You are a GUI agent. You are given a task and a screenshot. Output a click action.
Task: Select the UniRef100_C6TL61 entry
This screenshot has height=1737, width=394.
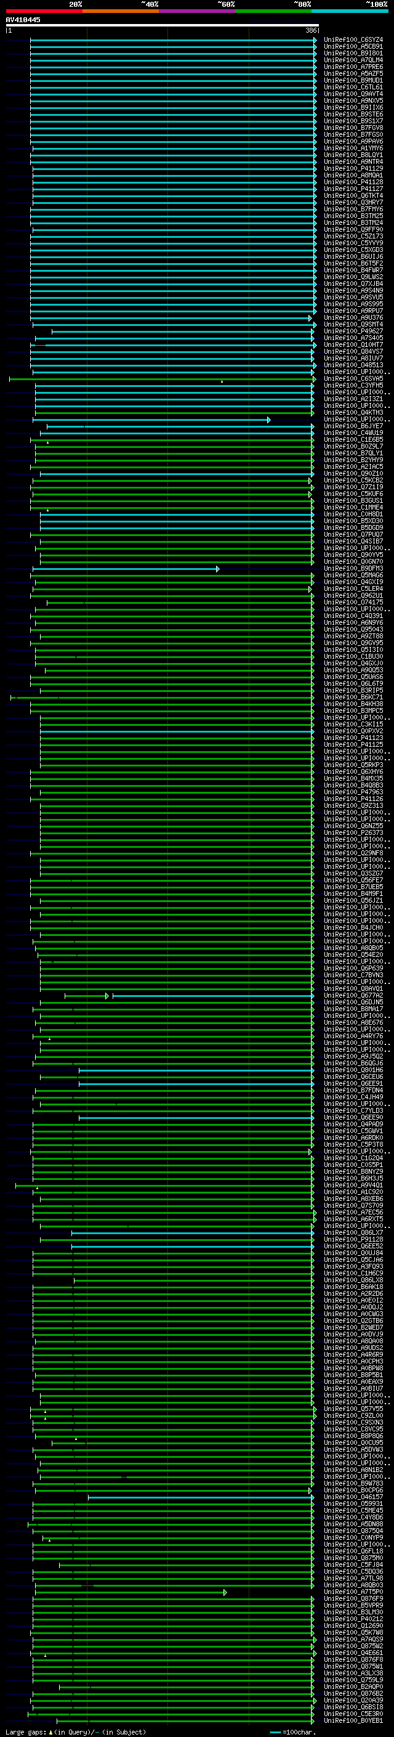(353, 87)
